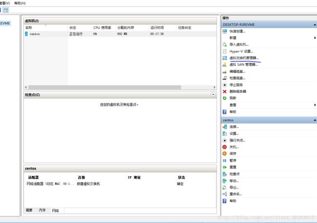The height and width of the screenshot is (223, 317).
Task: Open the 帮助(H) menu
Action: pyautogui.click(x=20, y=3)
